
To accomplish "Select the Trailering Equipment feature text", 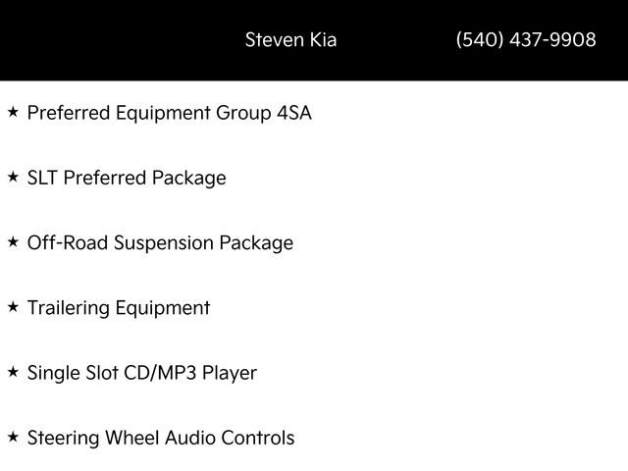I will click(x=119, y=308).
